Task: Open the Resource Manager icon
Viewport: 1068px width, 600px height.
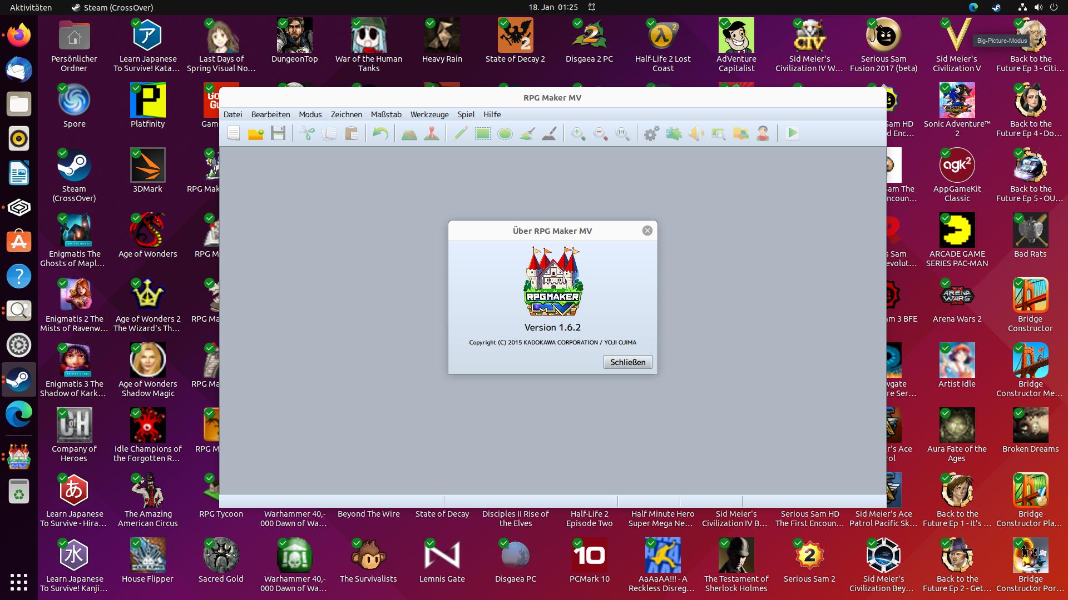Action: tap(741, 133)
